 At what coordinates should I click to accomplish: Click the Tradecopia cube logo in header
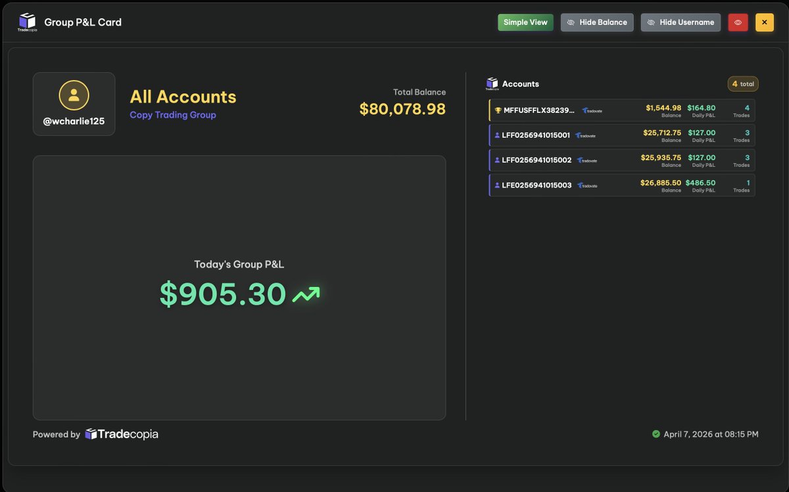tap(27, 22)
